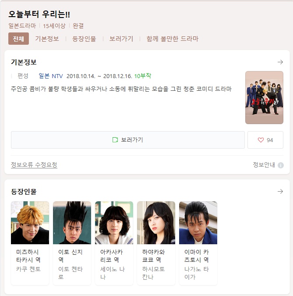Switch to the 기본정보 tab

47,39
